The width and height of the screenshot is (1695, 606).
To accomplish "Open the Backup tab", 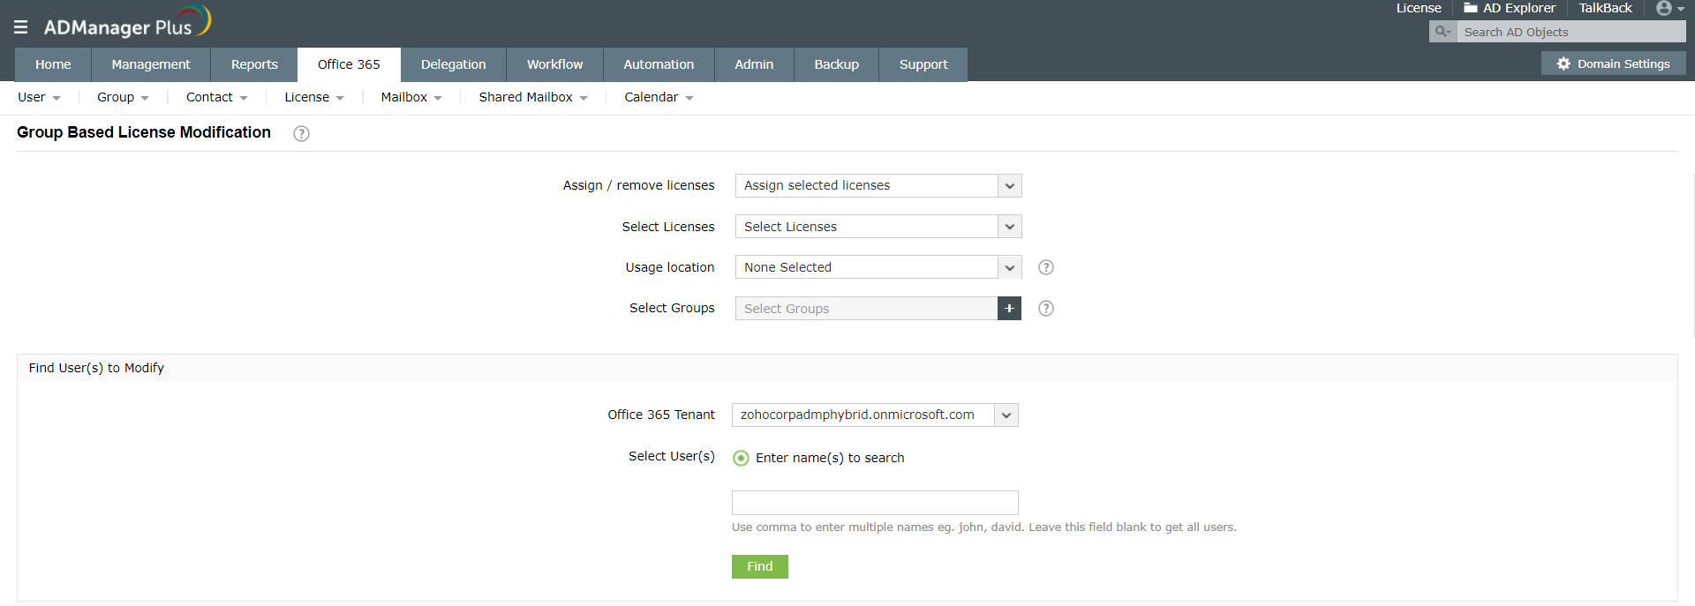I will 836,64.
